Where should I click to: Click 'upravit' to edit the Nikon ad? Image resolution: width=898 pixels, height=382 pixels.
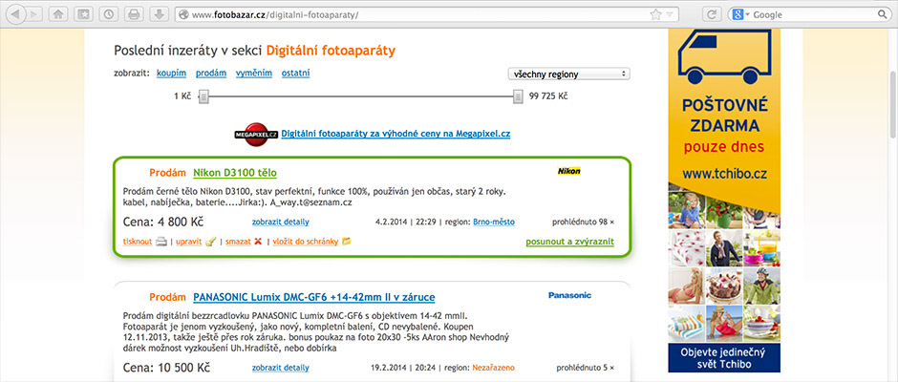[188, 242]
